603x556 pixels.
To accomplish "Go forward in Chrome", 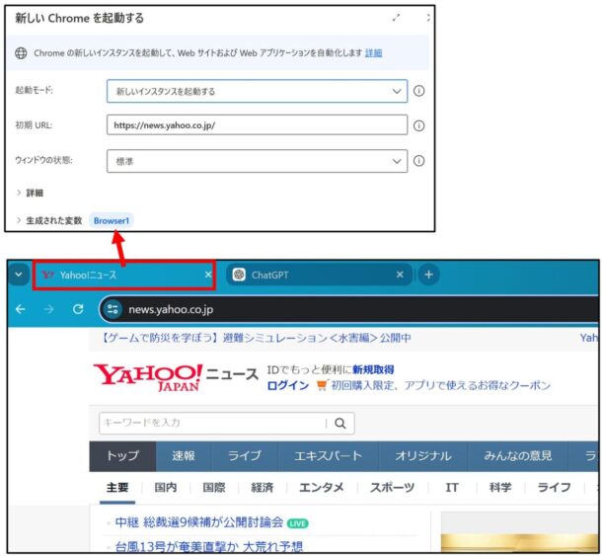I will pyautogui.click(x=48, y=309).
